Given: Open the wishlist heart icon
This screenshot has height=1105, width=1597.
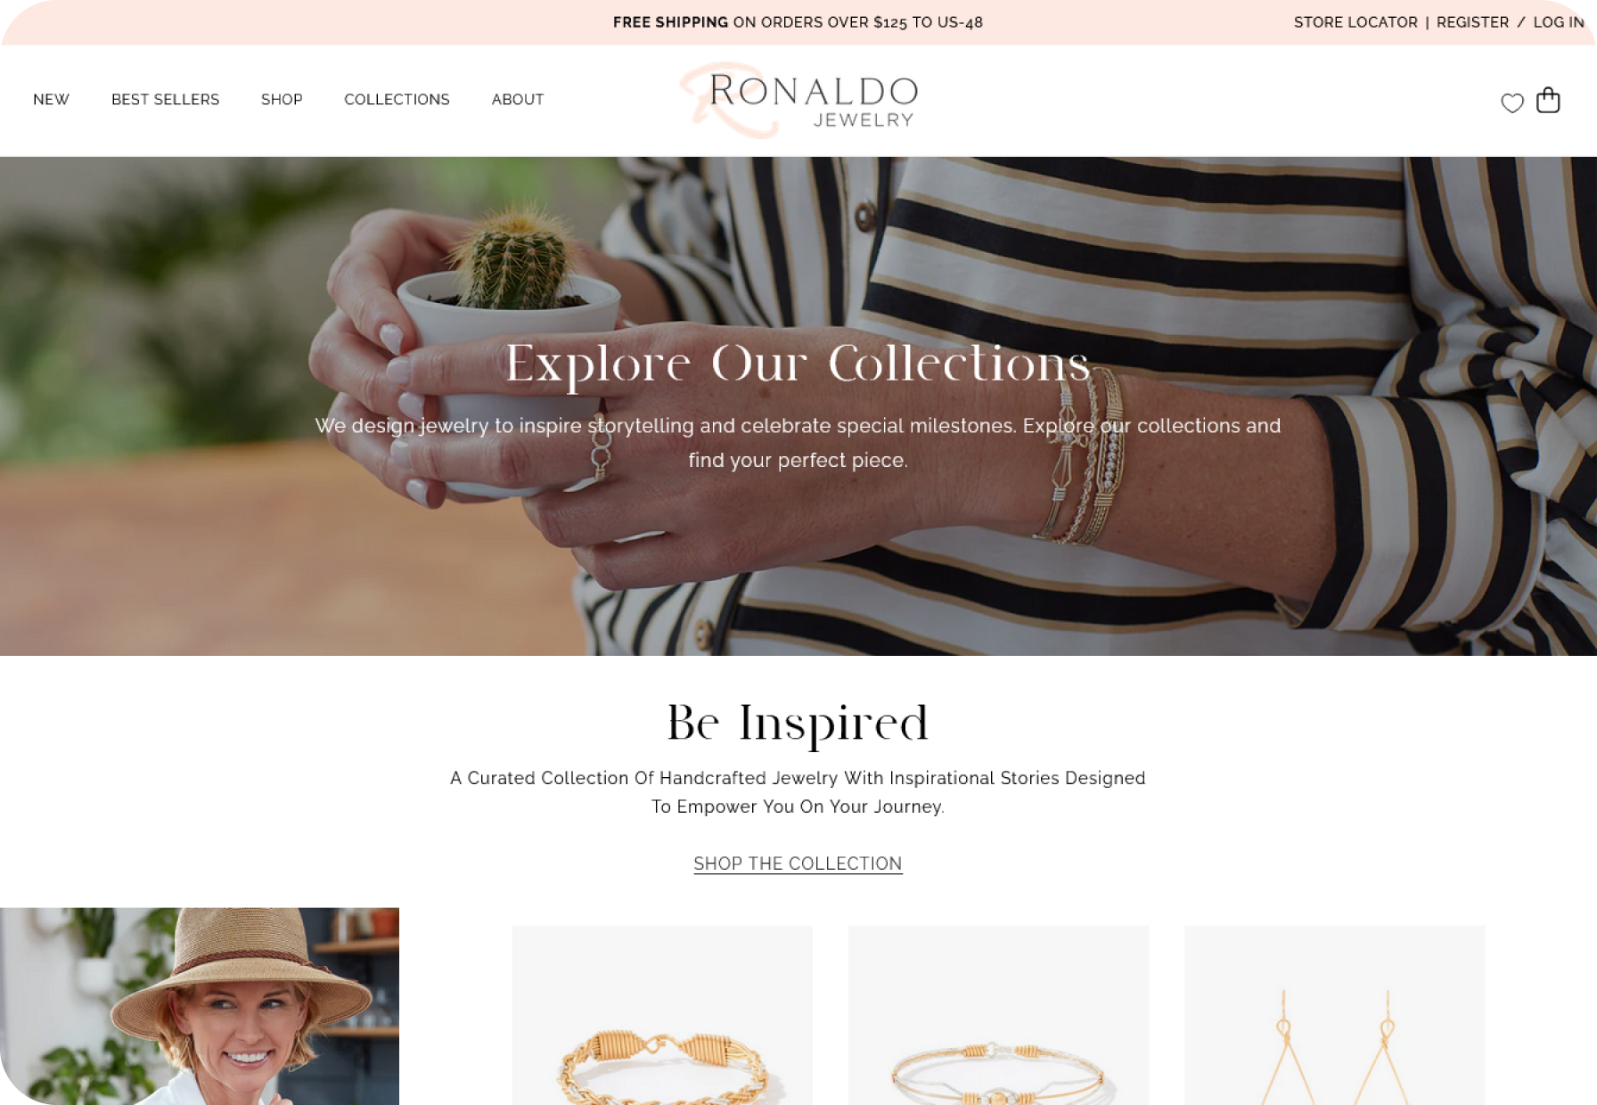Looking at the screenshot, I should tap(1512, 103).
